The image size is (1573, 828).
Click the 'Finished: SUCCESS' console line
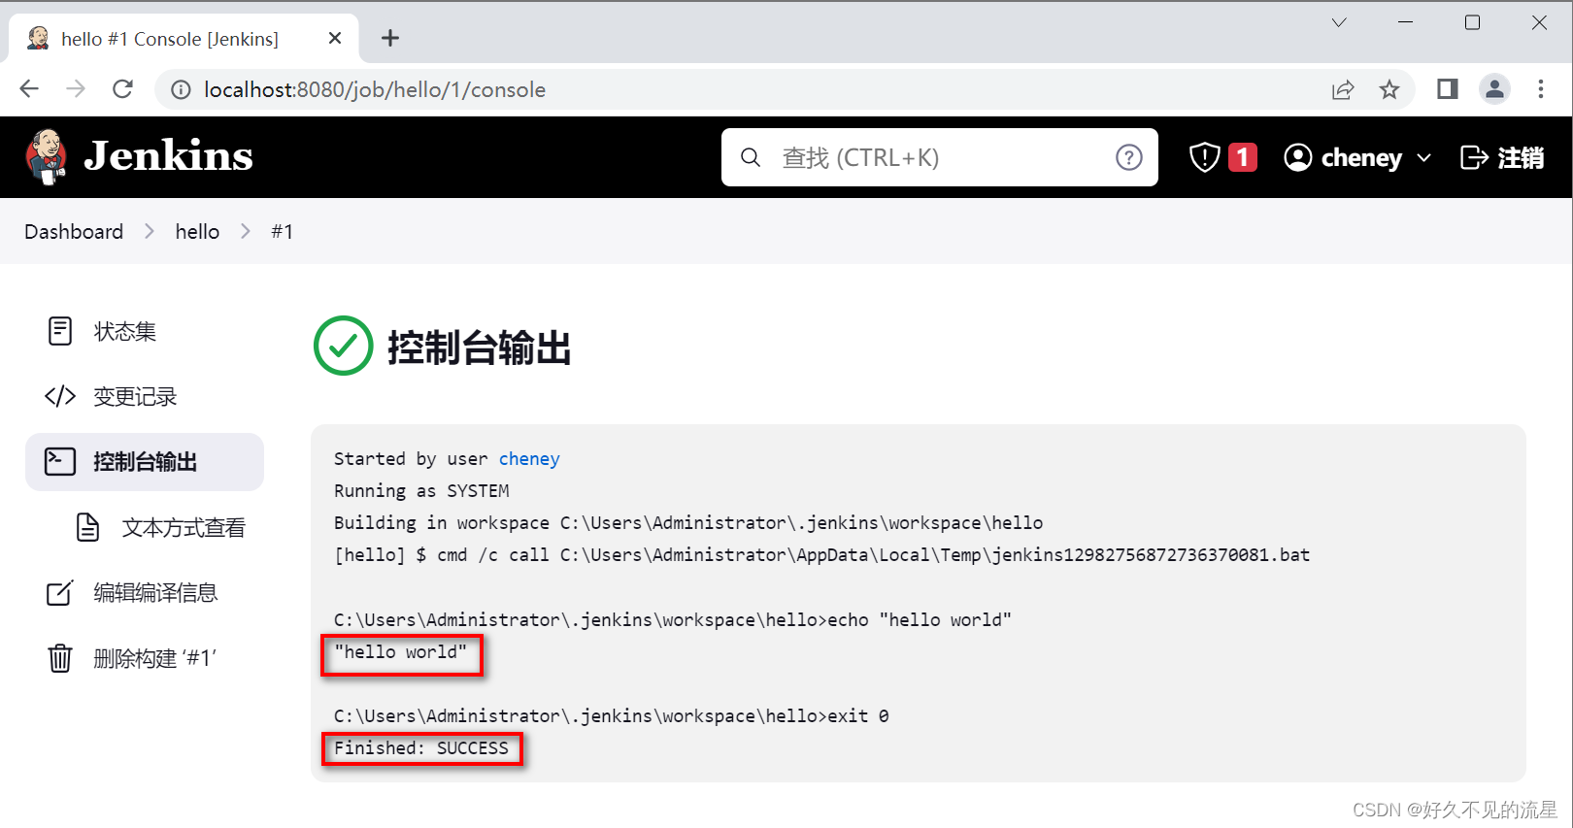pos(421,747)
